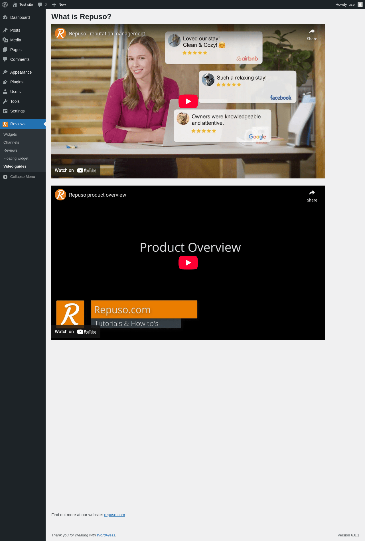The width and height of the screenshot is (365, 541).
Task: Open the 'Repuso product overview' video title
Action: tap(98, 195)
